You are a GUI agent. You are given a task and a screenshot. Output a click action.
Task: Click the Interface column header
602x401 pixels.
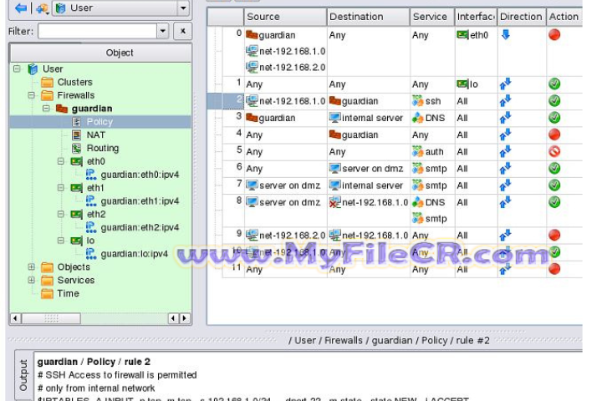click(476, 17)
